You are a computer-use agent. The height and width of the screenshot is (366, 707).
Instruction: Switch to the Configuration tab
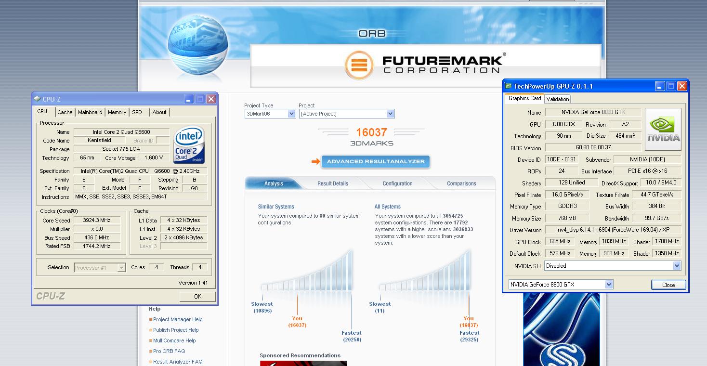(397, 183)
